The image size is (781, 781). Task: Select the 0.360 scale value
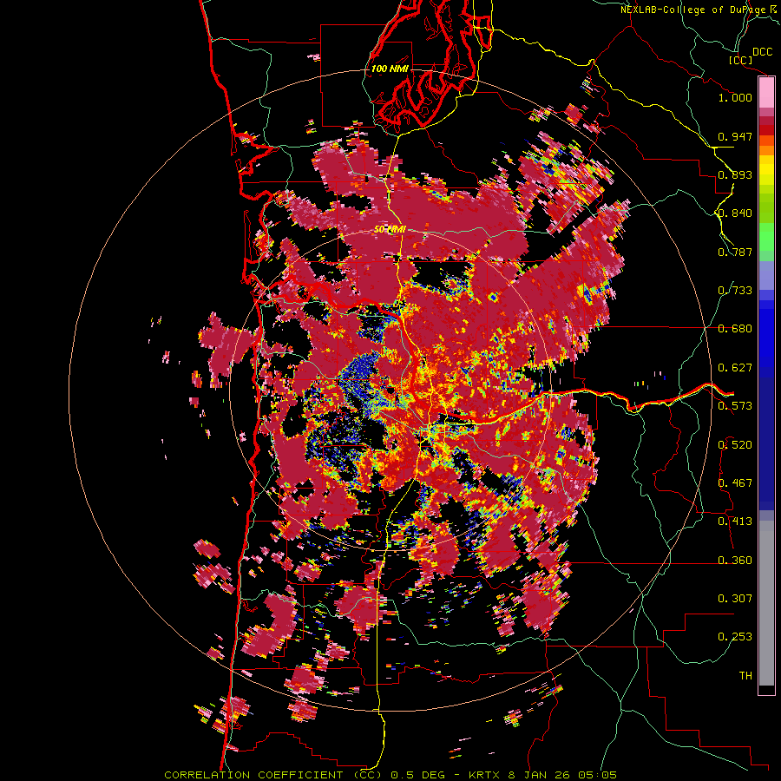735,561
